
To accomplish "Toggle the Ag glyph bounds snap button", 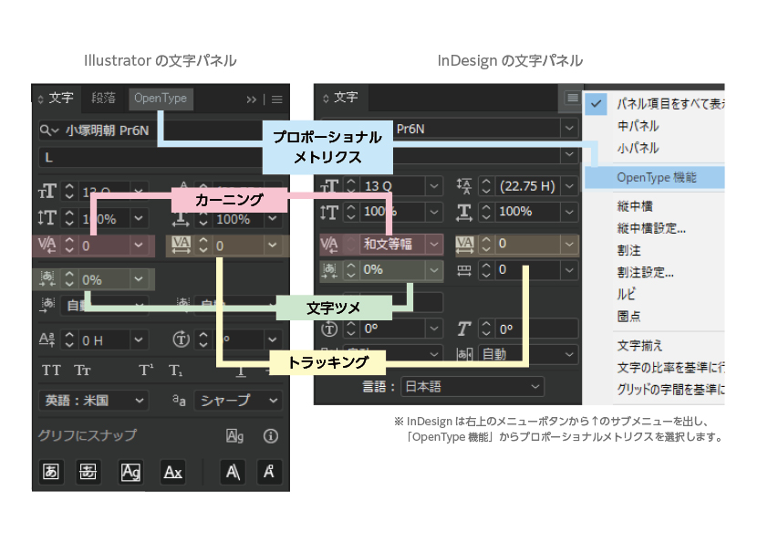I will tap(130, 472).
